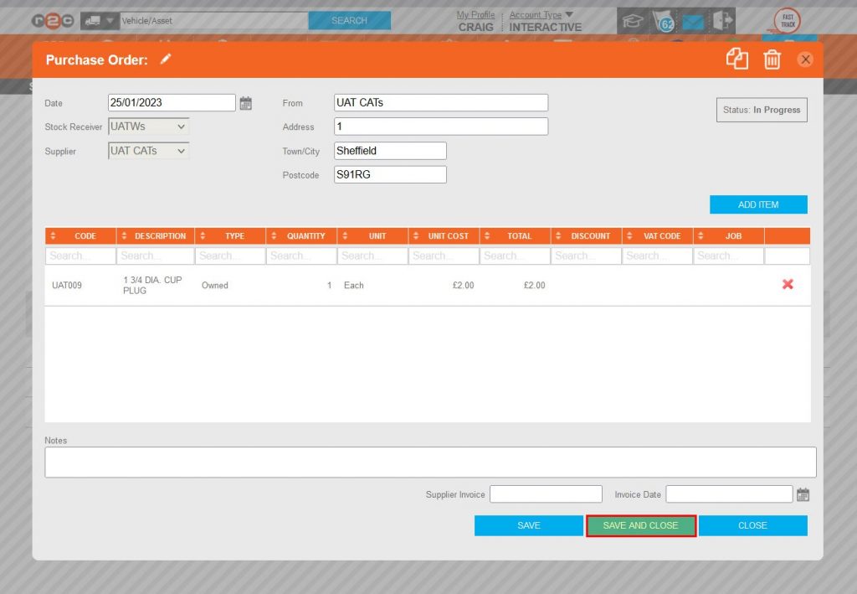Open the calendar picker beside the Date field
The width and height of the screenshot is (857, 594).
pyautogui.click(x=246, y=101)
